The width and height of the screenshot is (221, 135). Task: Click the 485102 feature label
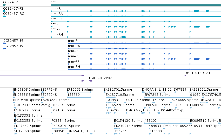(151, 121)
